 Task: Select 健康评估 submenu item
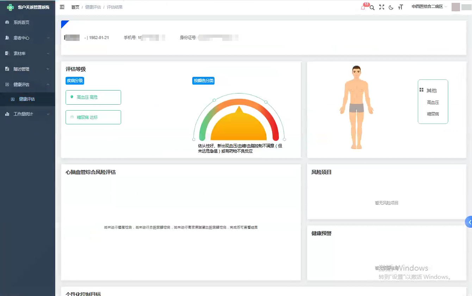tap(27, 99)
